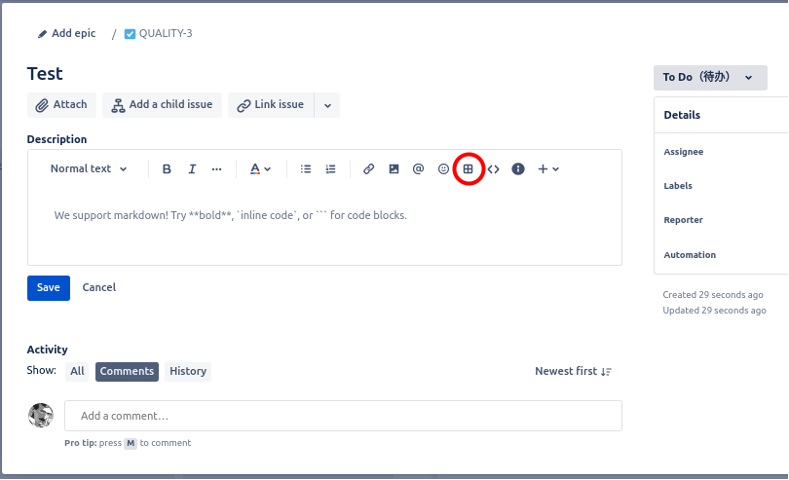Open more formatting options ellipsis
789x480 pixels.
[216, 169]
